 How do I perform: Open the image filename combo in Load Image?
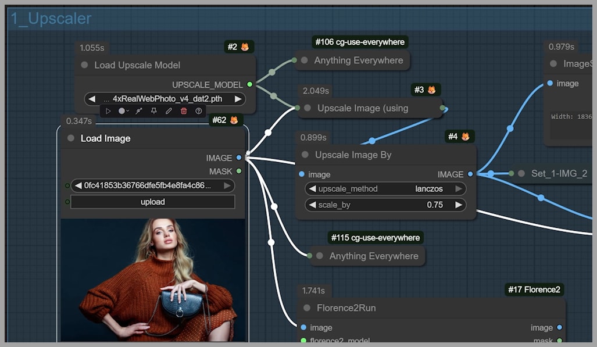(x=152, y=186)
